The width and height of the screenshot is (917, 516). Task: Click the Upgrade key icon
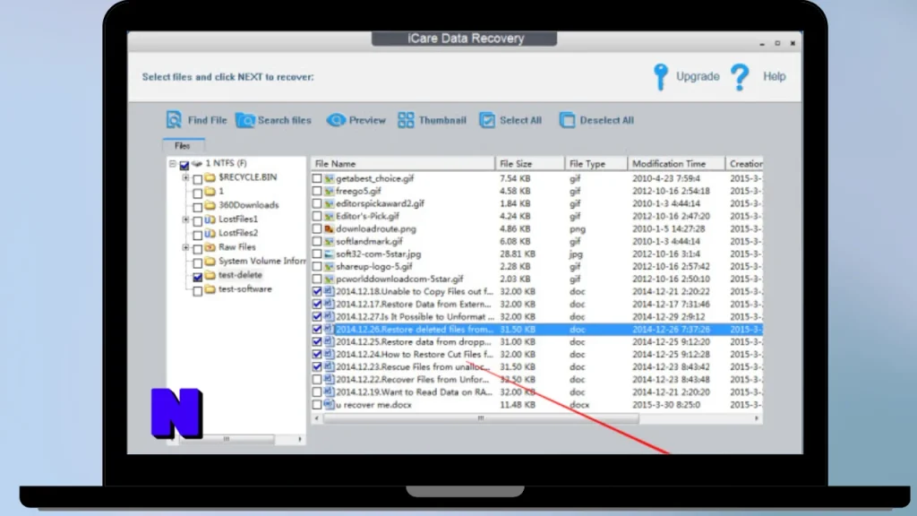661,77
